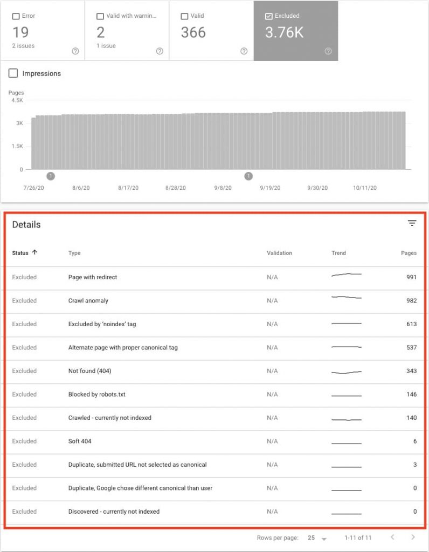Open the Page with redirect row
The height and width of the screenshot is (552, 429).
pos(93,277)
